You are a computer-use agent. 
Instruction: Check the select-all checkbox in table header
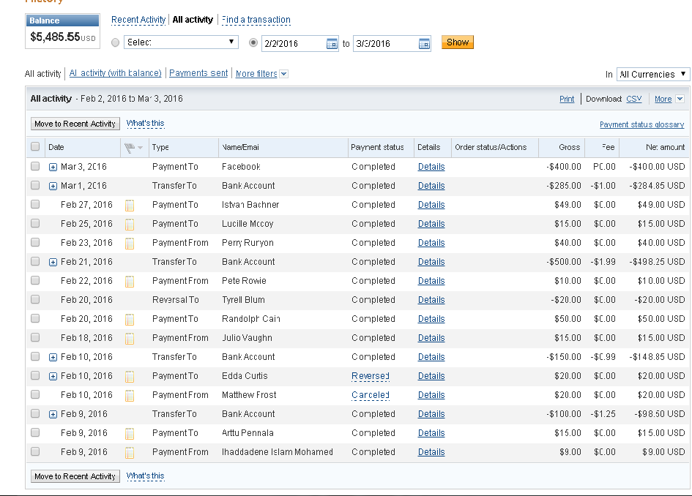(35, 147)
